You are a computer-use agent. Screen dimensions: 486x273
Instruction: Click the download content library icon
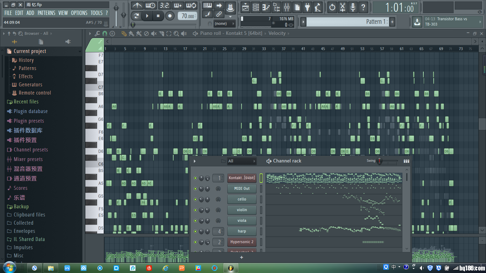tap(417, 22)
